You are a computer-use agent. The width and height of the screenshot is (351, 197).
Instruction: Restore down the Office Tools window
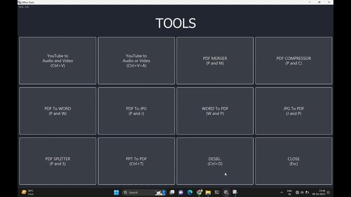pyautogui.click(x=319, y=2)
